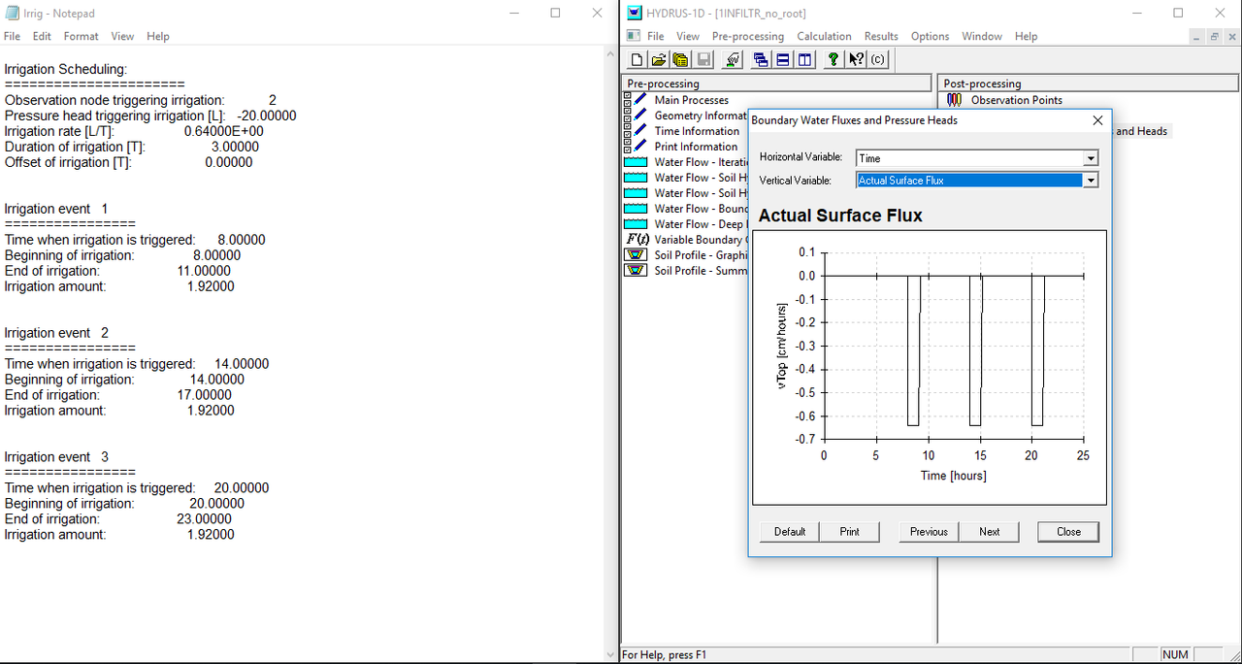Image resolution: width=1242 pixels, height=664 pixels.
Task: Click the Notepad title bar app icon
Action: 12,13
